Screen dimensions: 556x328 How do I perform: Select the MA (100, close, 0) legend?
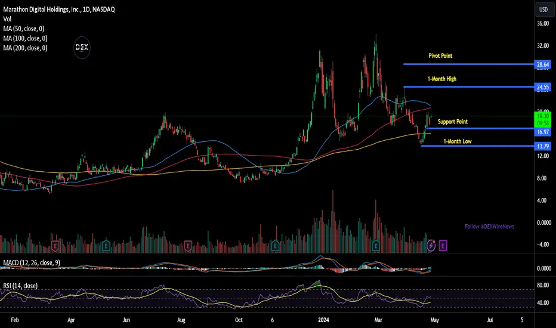click(x=25, y=38)
